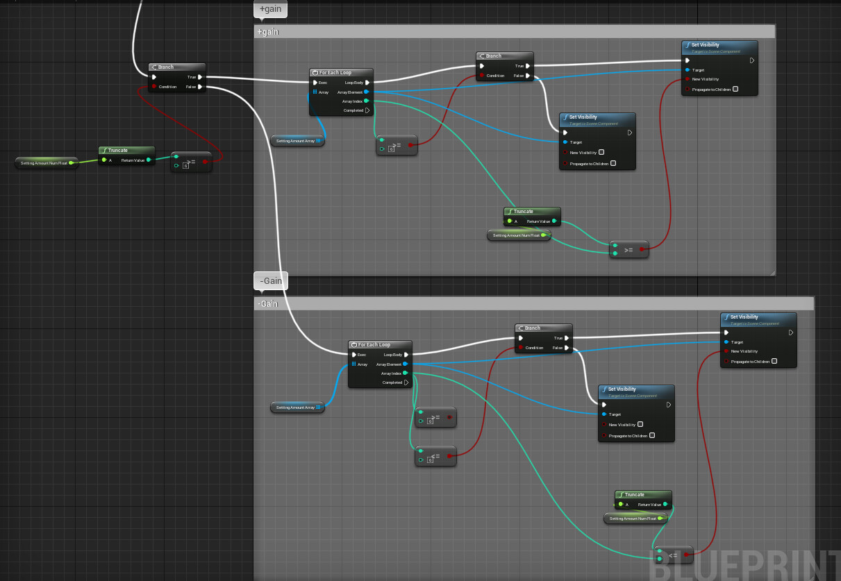Click Target pin of +gain Set Visibility with unwired New Visibility
841x581 pixels.
[x=565, y=142]
